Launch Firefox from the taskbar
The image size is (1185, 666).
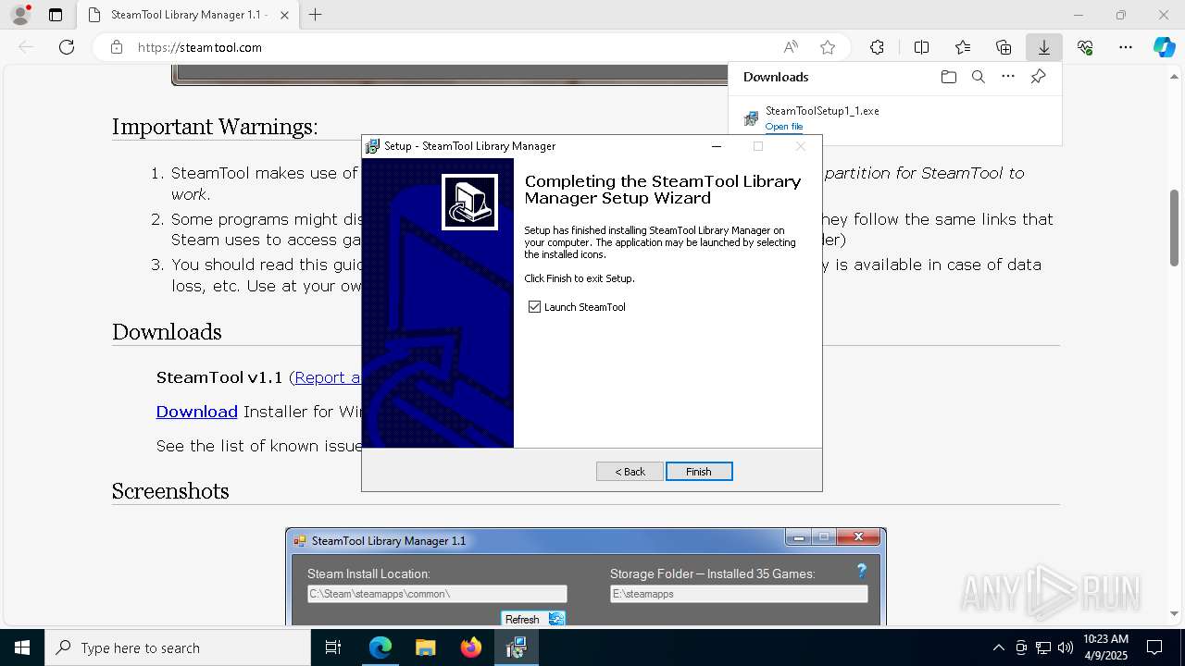pos(471,647)
